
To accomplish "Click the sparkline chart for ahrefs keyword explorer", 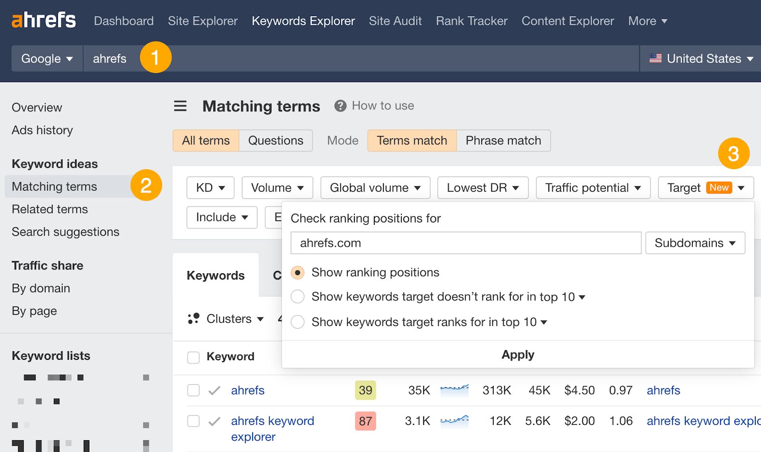I will 454,421.
